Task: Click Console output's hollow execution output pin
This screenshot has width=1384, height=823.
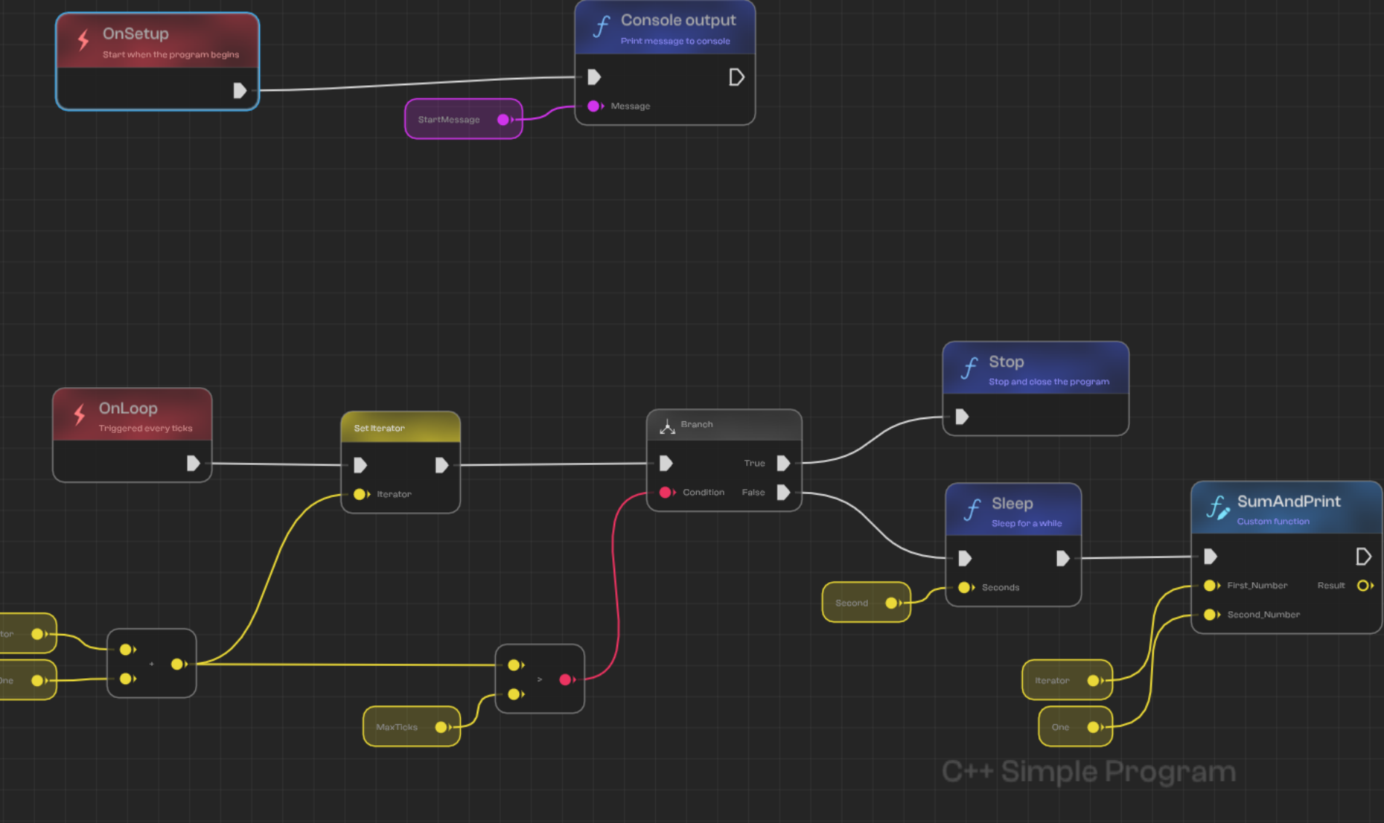Action: pyautogui.click(x=737, y=77)
